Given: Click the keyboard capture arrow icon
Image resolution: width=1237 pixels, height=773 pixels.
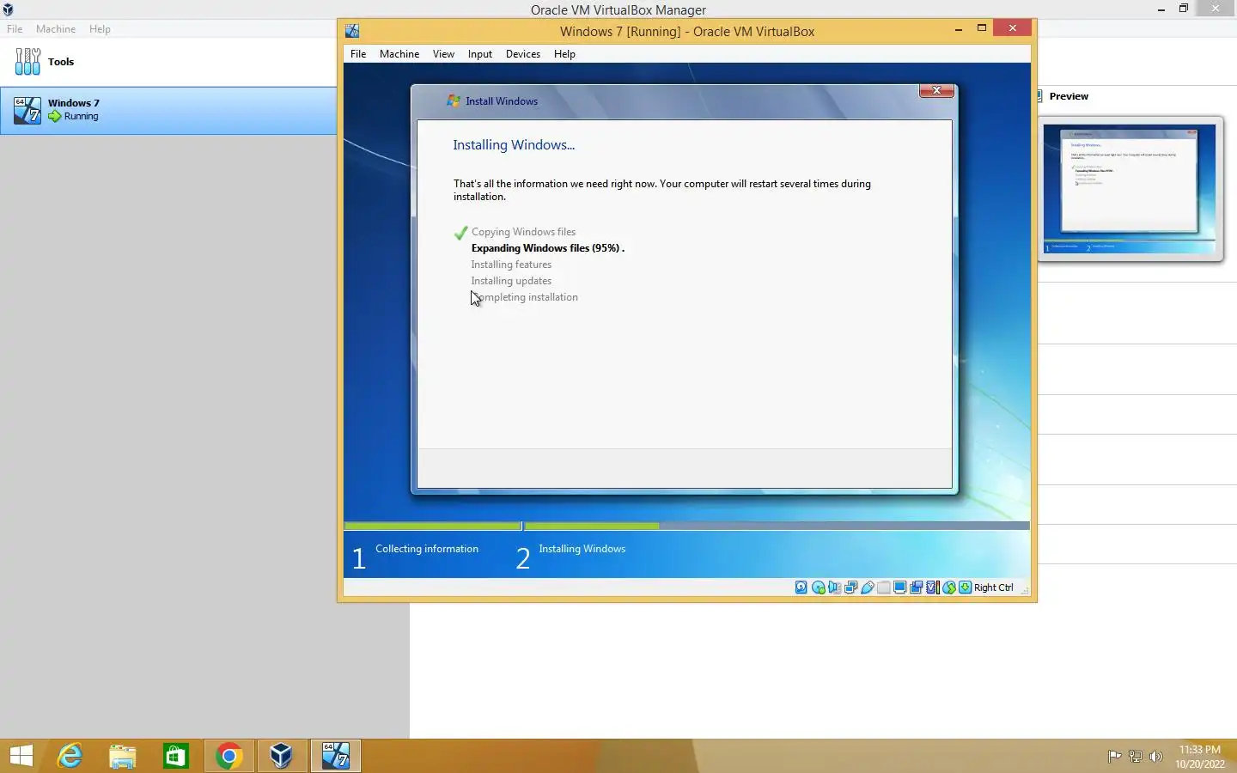Looking at the screenshot, I should (x=966, y=587).
